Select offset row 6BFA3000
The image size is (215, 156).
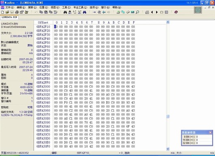point(43,87)
